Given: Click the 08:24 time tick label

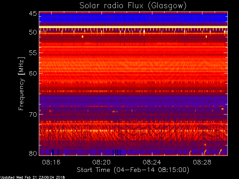Looking at the screenshot, I should coord(152,162).
